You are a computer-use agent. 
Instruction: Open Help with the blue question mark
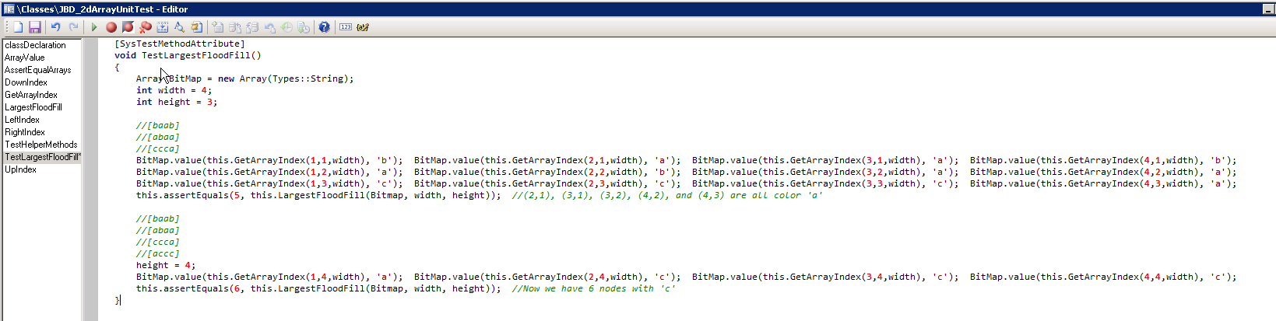click(x=324, y=27)
